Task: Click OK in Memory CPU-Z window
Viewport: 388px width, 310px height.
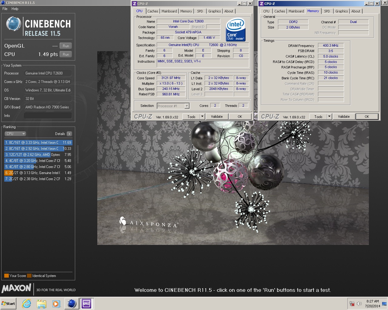Action: [367, 117]
